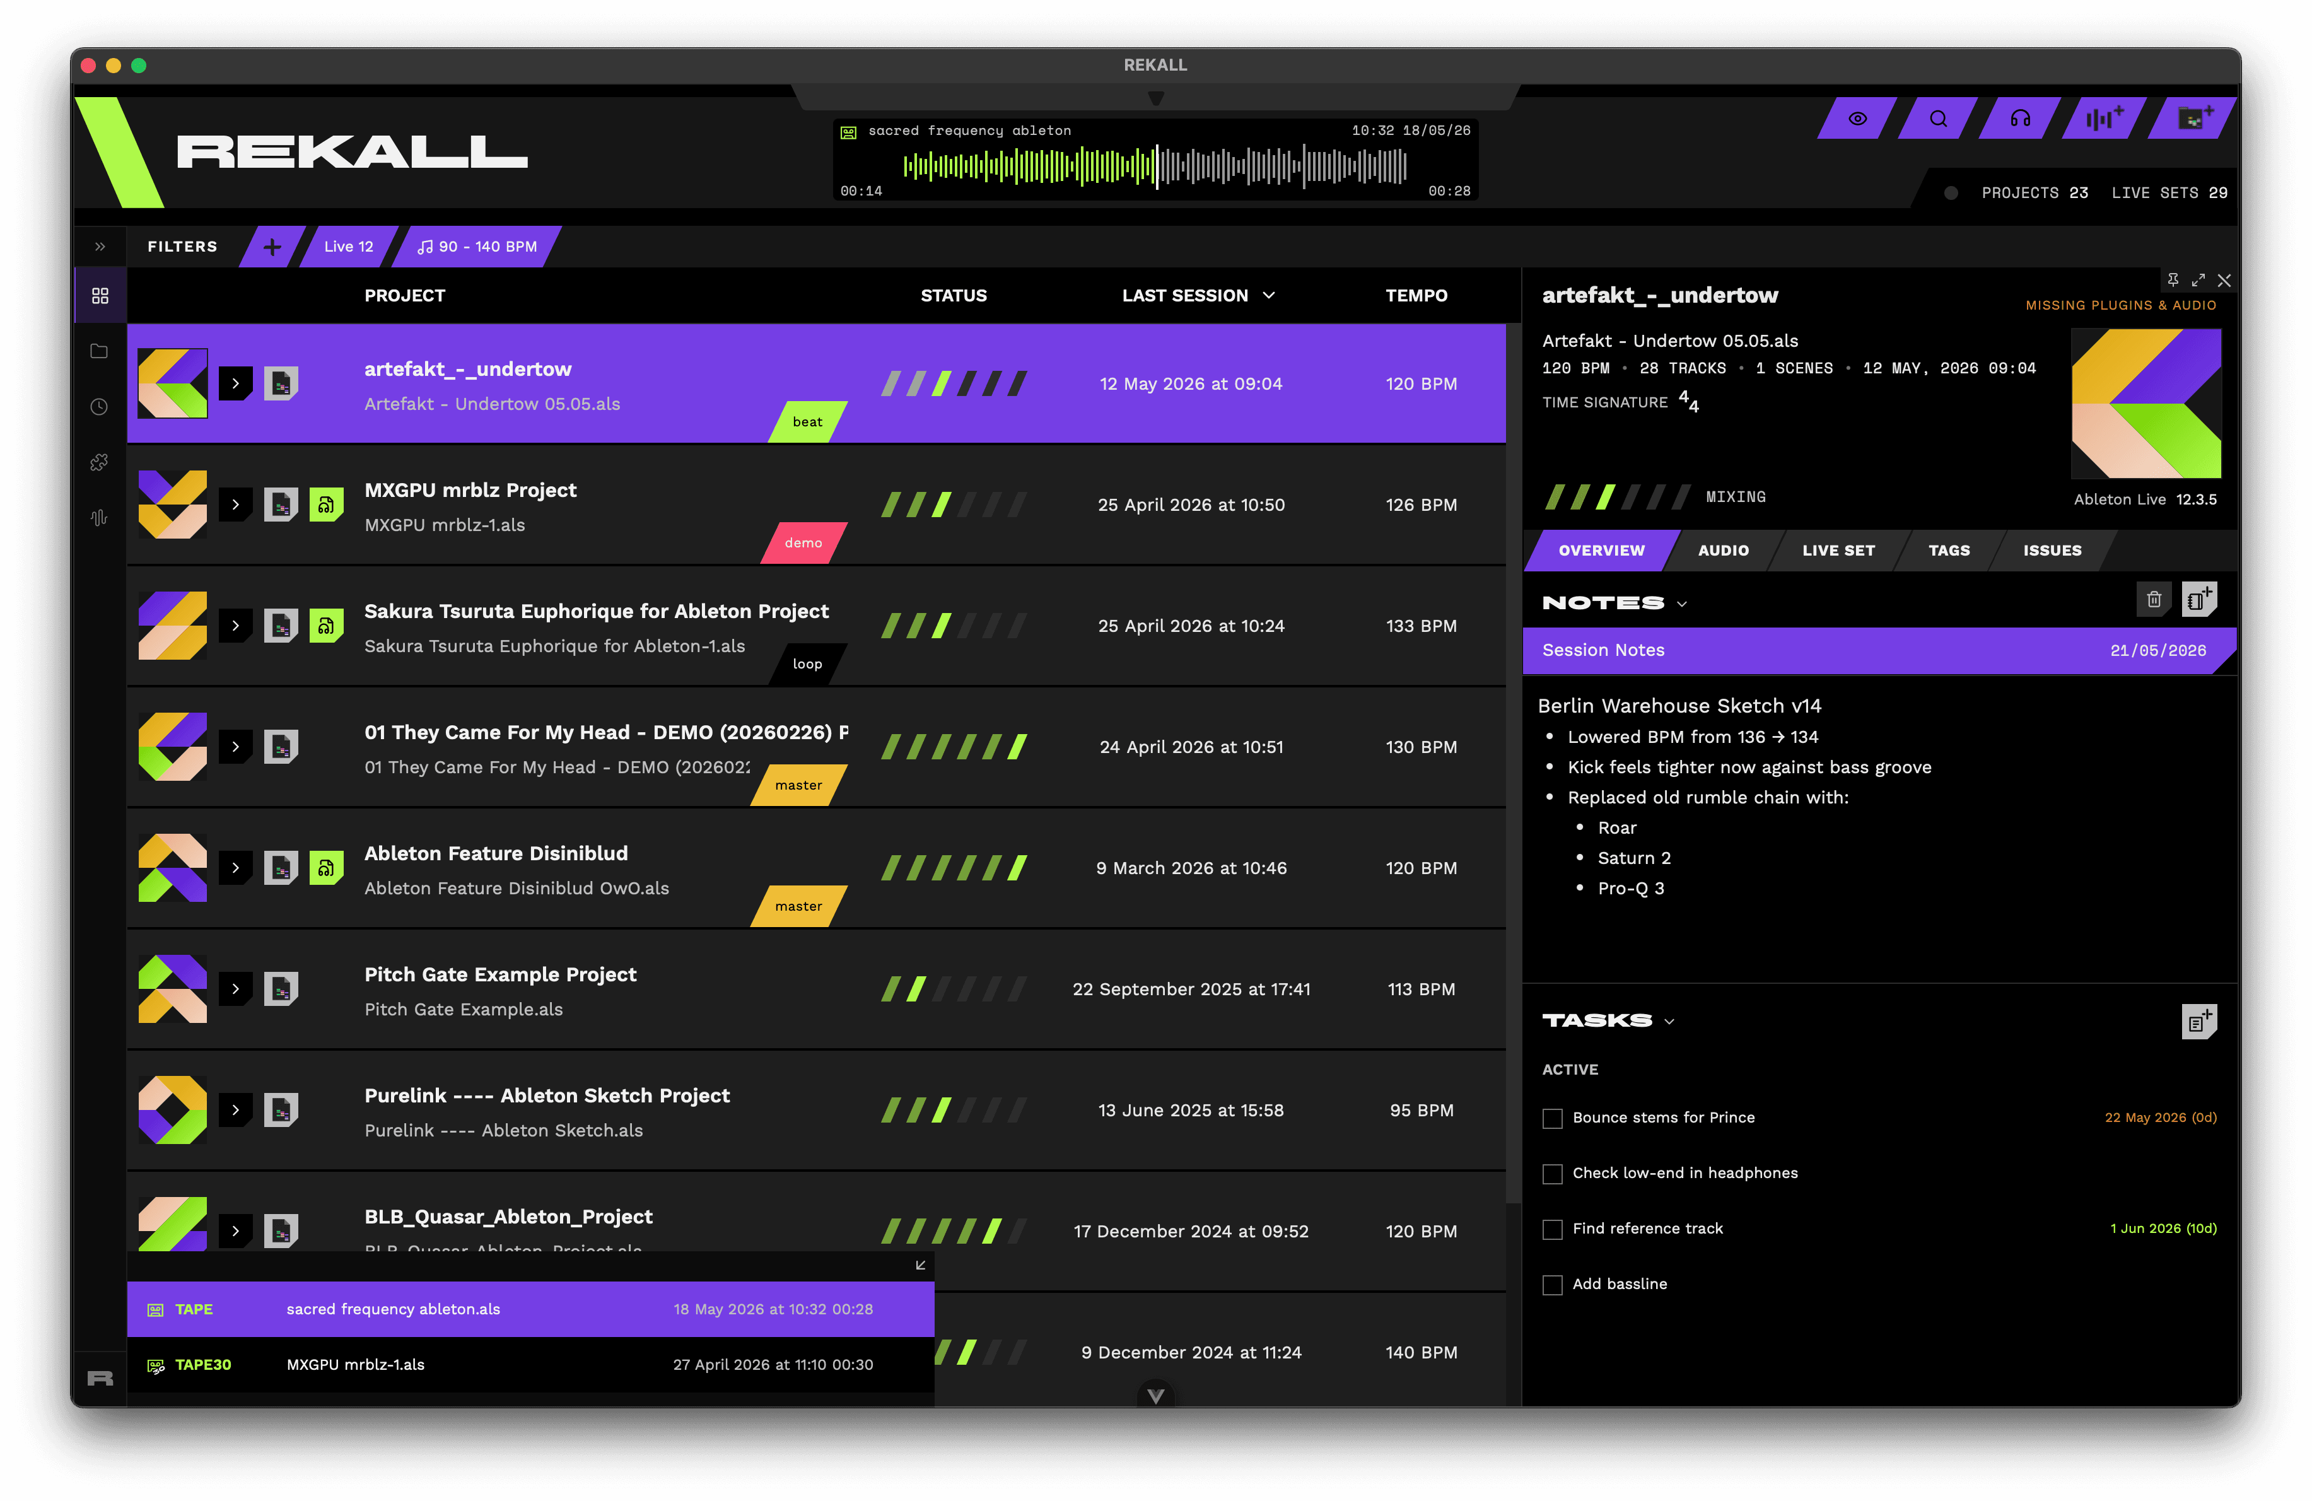Open search with magnifier icon
The height and width of the screenshot is (1501, 2312).
pos(1938,119)
